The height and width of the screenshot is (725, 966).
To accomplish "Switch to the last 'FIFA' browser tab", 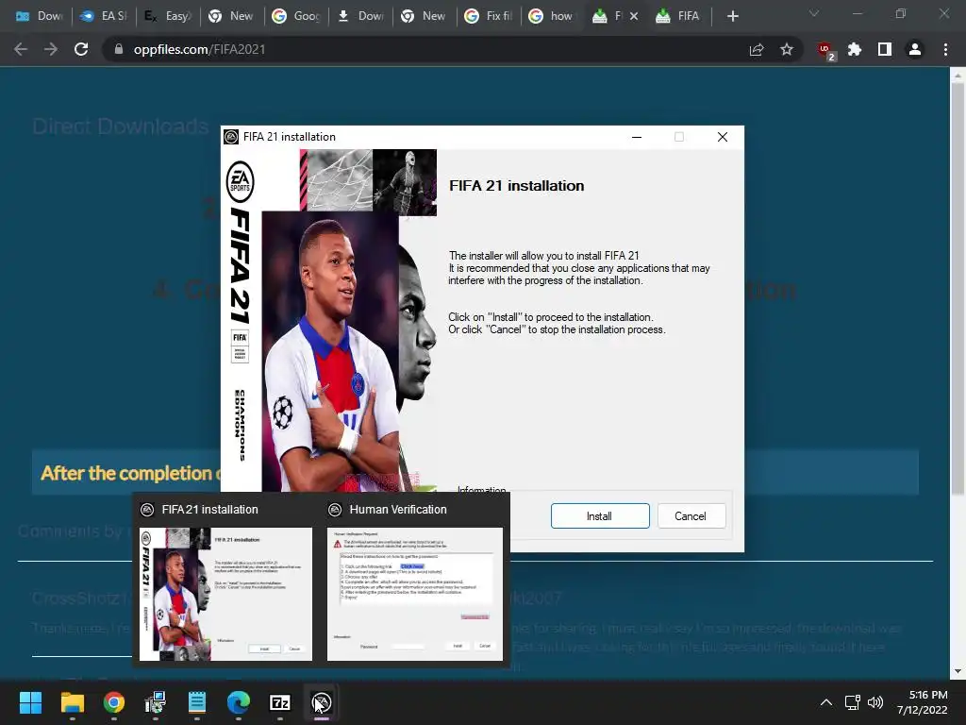I will 678,16.
